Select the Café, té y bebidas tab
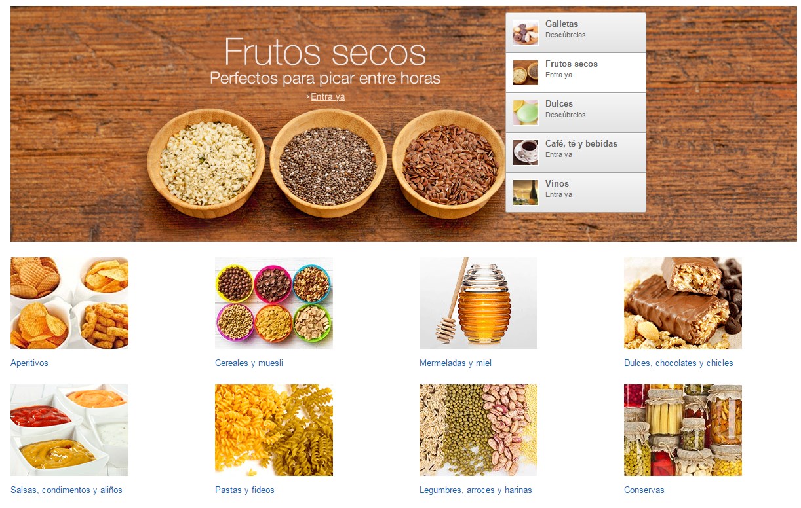The image size is (801, 508). [576, 153]
